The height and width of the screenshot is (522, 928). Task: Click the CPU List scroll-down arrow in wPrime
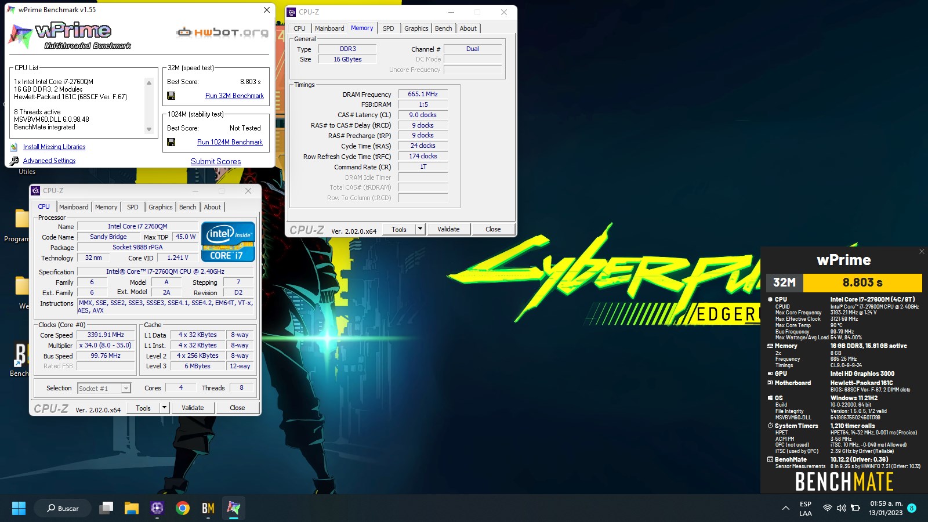pyautogui.click(x=149, y=129)
